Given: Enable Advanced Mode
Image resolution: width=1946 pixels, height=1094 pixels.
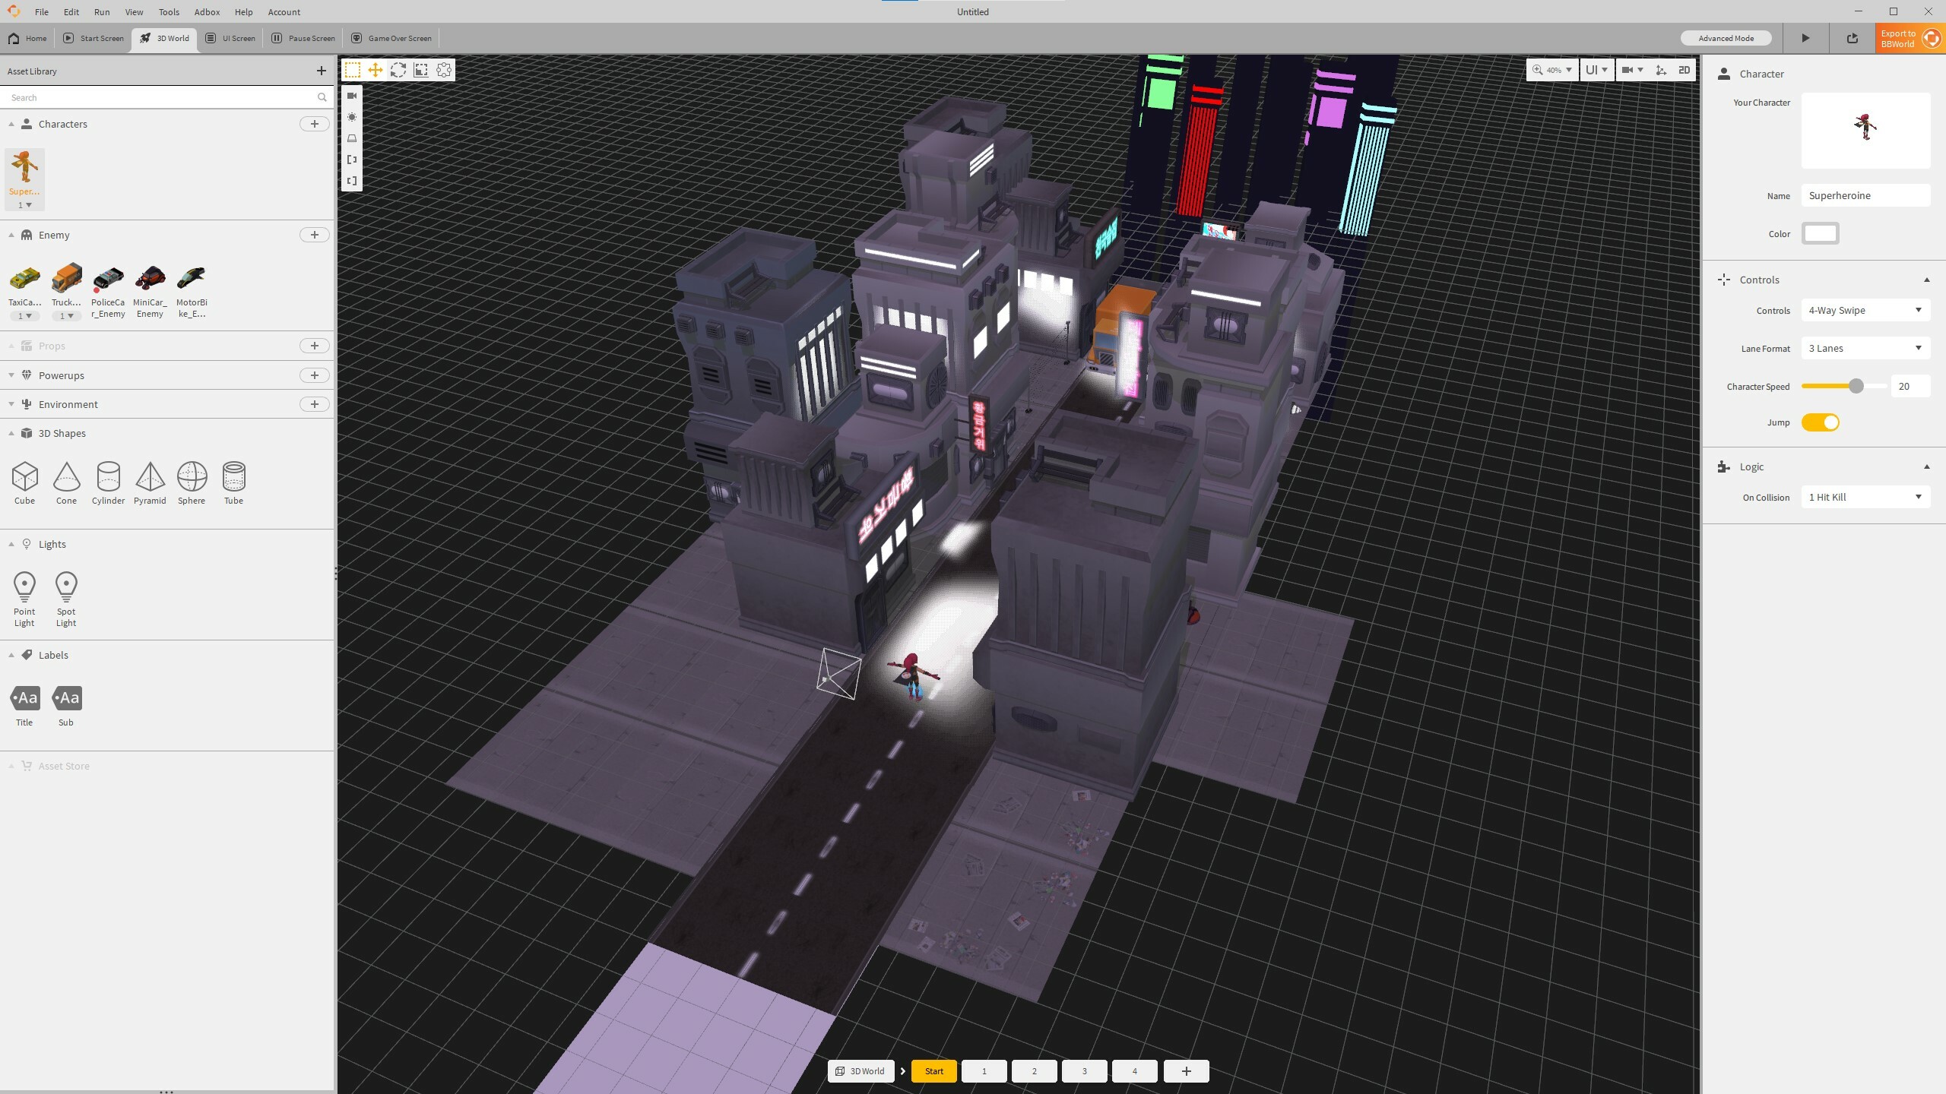Looking at the screenshot, I should 1725,37.
